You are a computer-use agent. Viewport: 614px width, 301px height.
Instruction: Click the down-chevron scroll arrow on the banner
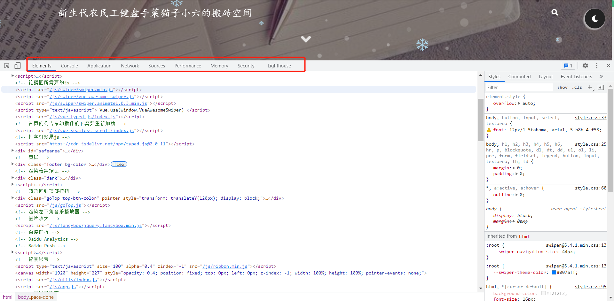pyautogui.click(x=306, y=39)
